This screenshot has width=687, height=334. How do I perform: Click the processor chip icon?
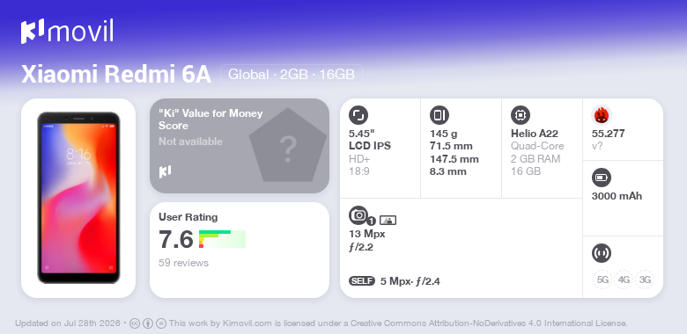pos(521,115)
